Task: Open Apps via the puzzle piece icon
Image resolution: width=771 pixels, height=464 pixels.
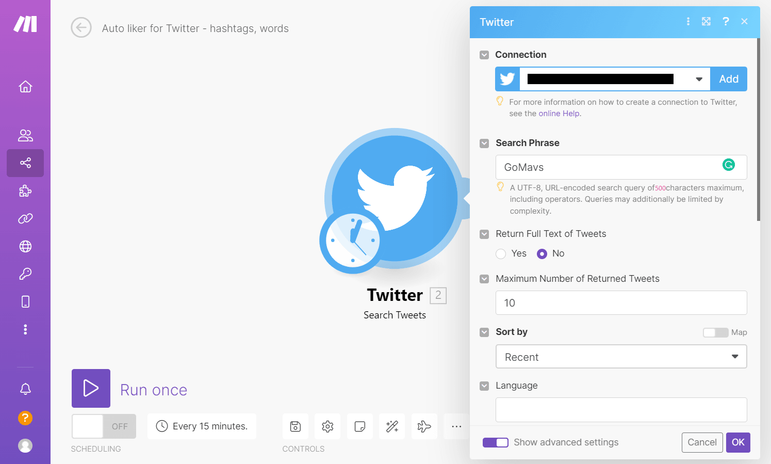Action: pyautogui.click(x=25, y=191)
